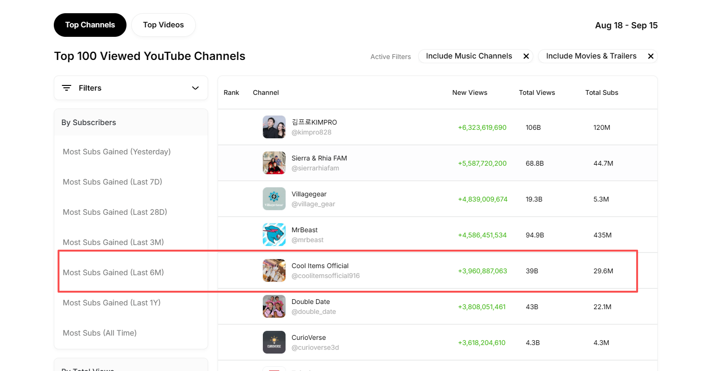Select the CurioVerse channel logo
This screenshot has height=371, width=715.
point(274,342)
